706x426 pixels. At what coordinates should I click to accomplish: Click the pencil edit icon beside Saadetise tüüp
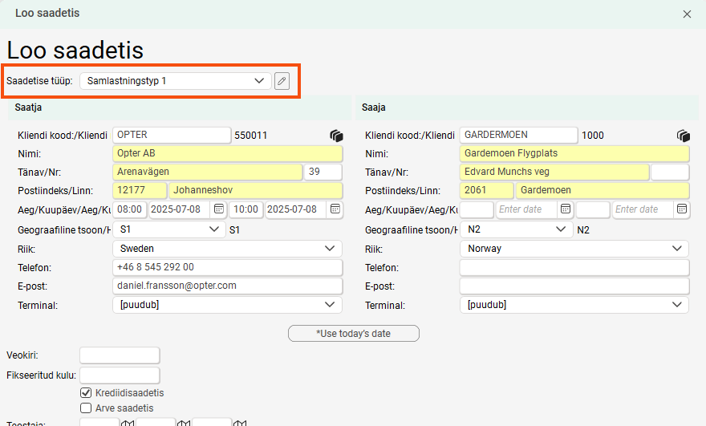click(x=282, y=81)
